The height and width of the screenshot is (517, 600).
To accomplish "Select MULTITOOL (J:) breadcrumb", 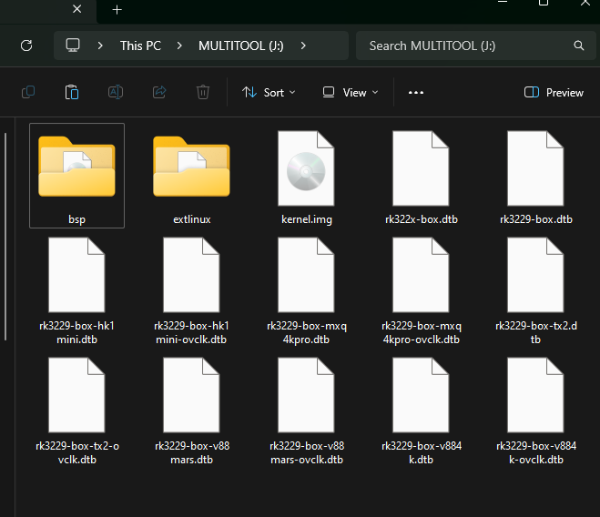I will click(x=241, y=46).
